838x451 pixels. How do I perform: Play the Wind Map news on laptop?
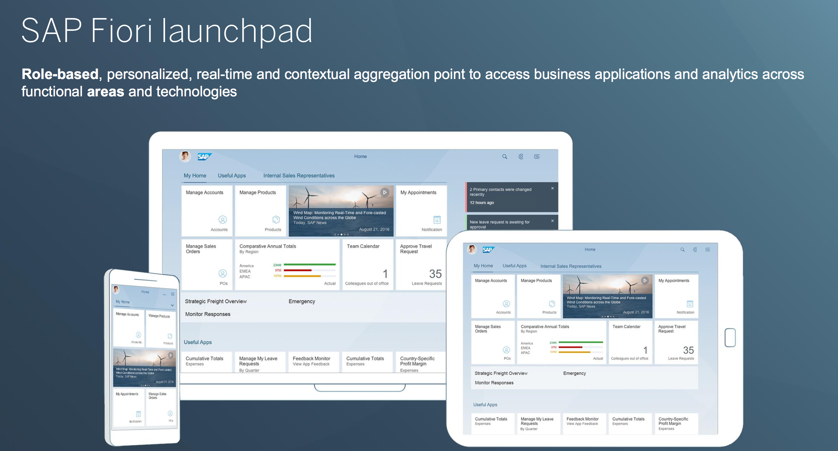(x=385, y=192)
